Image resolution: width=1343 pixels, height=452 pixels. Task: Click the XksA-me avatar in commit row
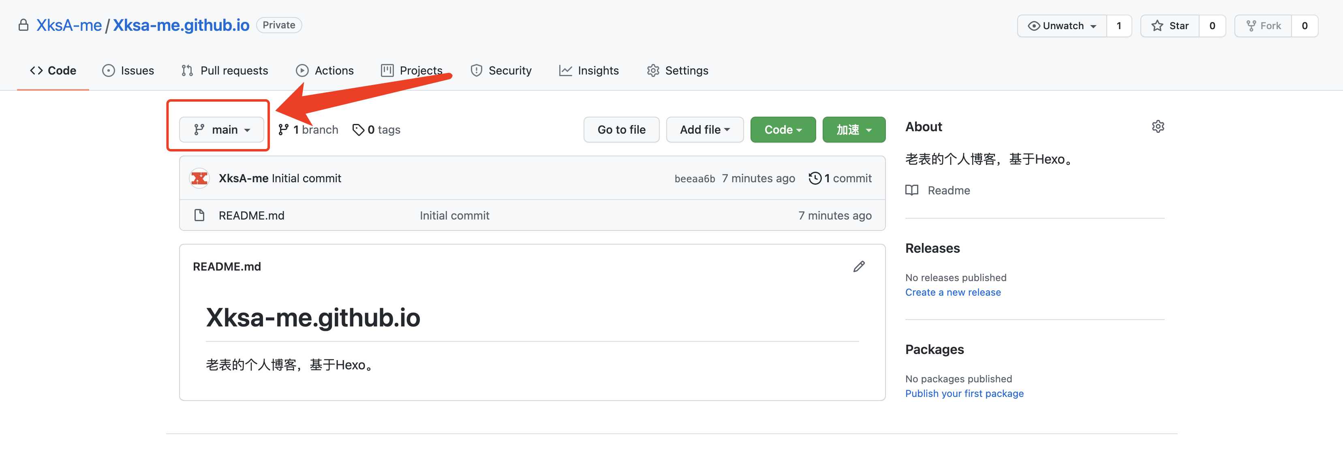tap(199, 178)
